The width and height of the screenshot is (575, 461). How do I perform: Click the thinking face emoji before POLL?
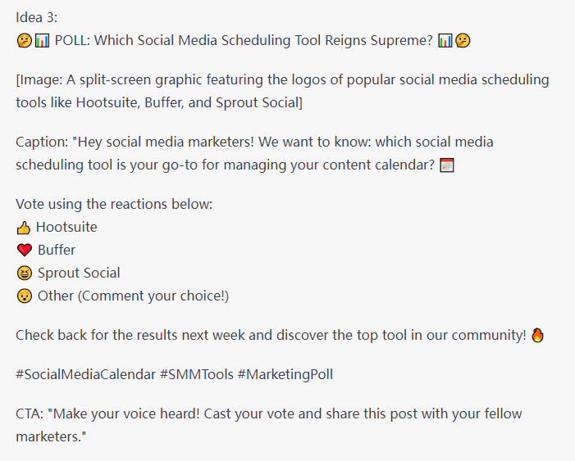pyautogui.click(x=25, y=41)
